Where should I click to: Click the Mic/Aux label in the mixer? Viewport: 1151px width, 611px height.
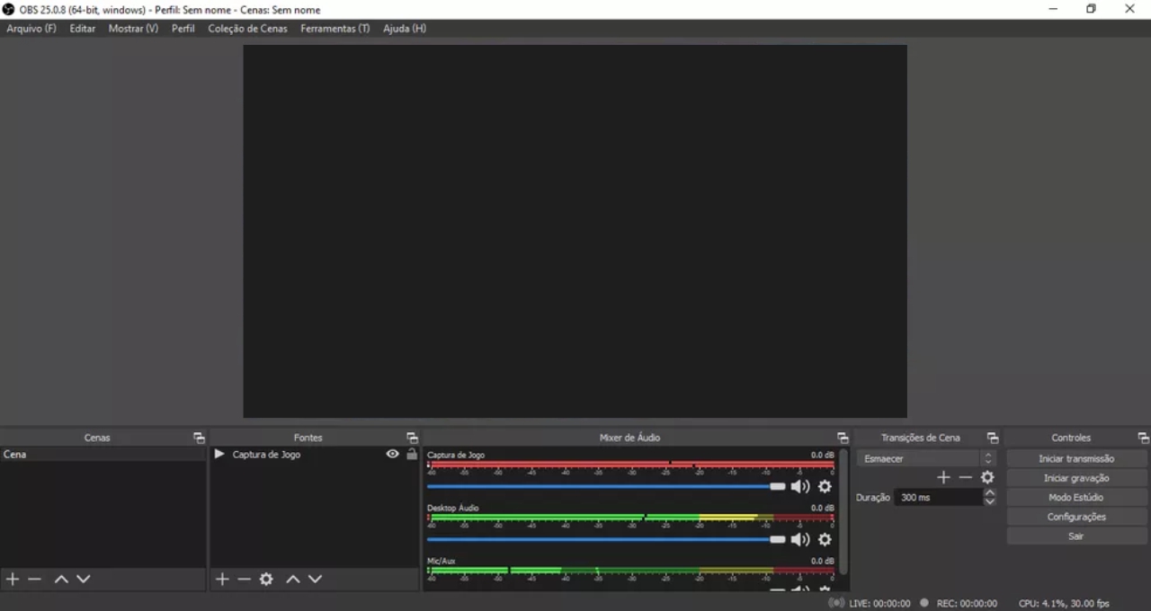442,561
